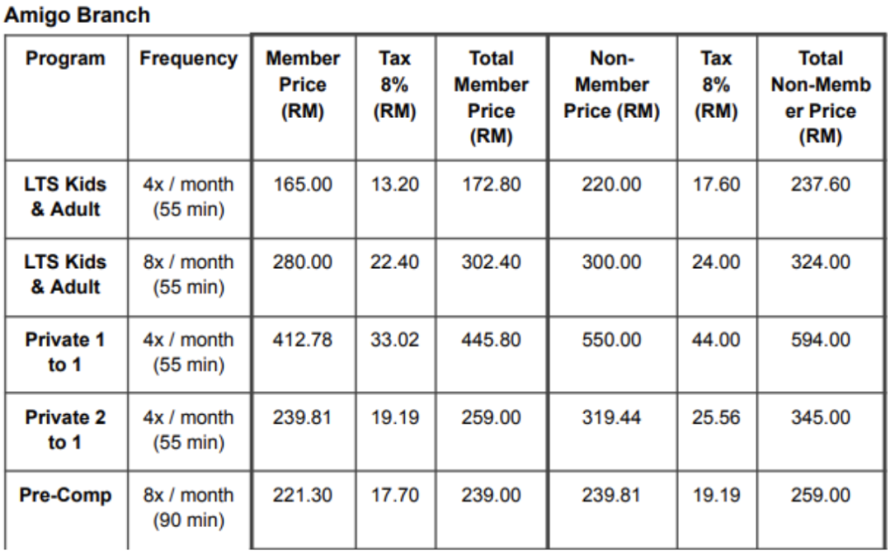Select the Total Member Price header cell

tap(490, 97)
